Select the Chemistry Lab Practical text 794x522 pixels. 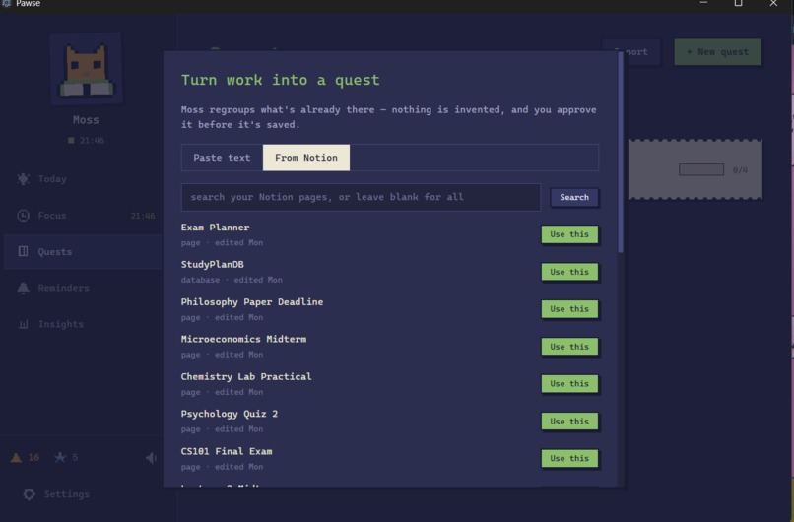pyautogui.click(x=246, y=376)
